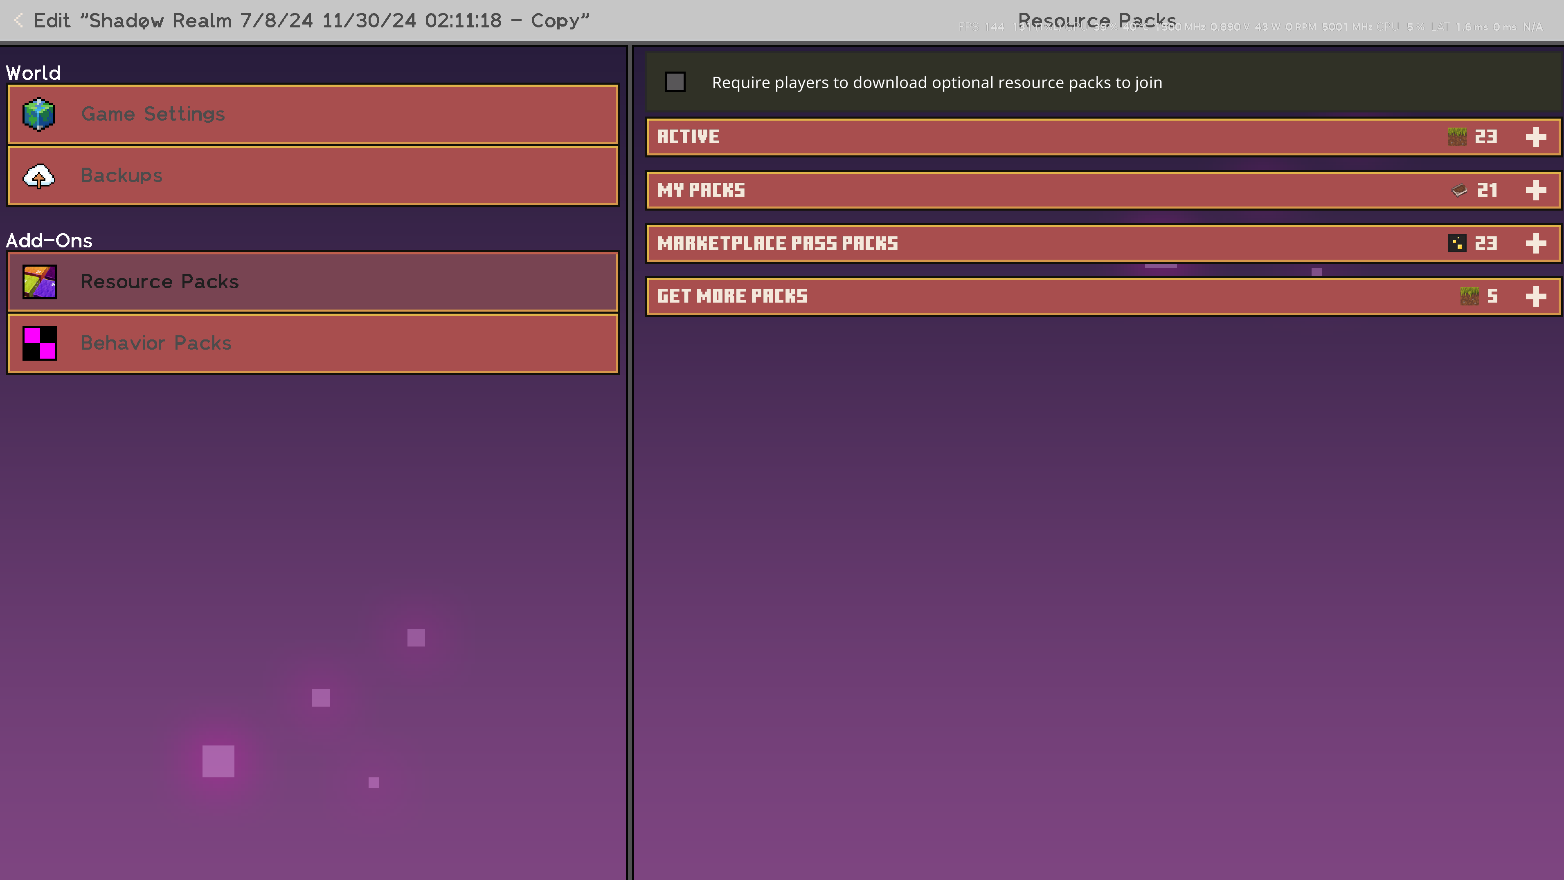Expand Marketplace Pass Packs plus sign

(x=1535, y=243)
